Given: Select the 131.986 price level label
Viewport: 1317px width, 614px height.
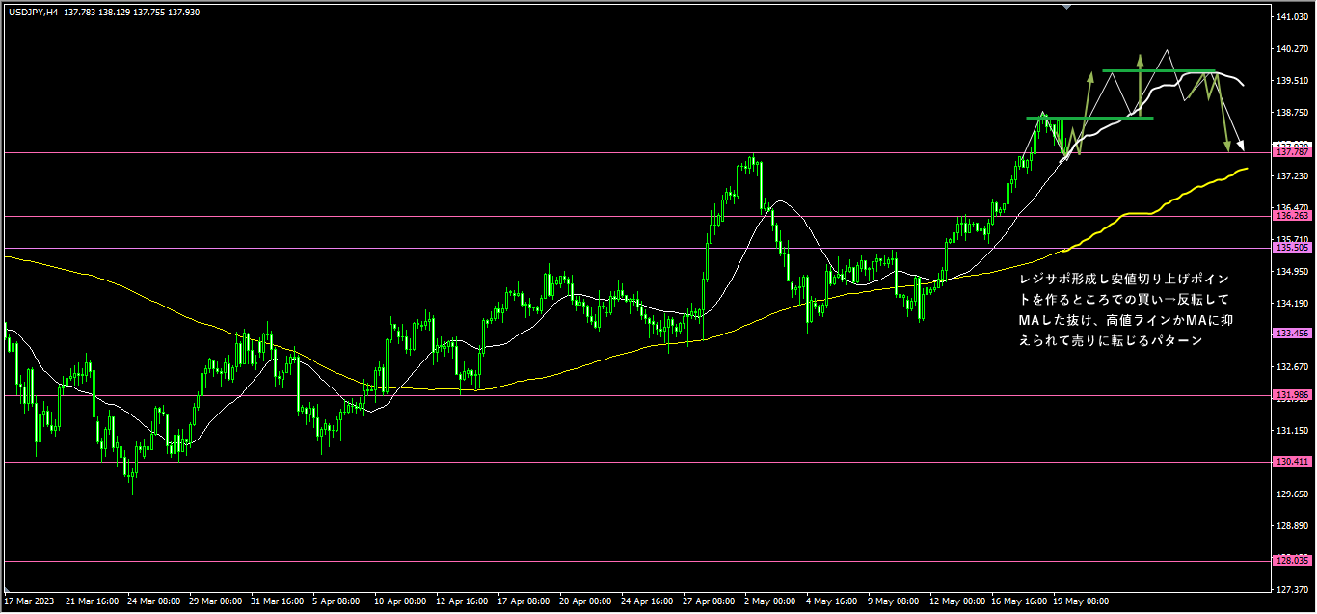Looking at the screenshot, I should pyautogui.click(x=1291, y=395).
